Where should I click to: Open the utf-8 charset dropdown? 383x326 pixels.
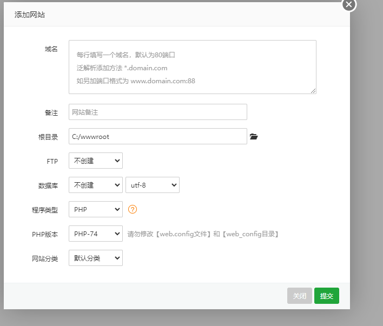pos(153,185)
